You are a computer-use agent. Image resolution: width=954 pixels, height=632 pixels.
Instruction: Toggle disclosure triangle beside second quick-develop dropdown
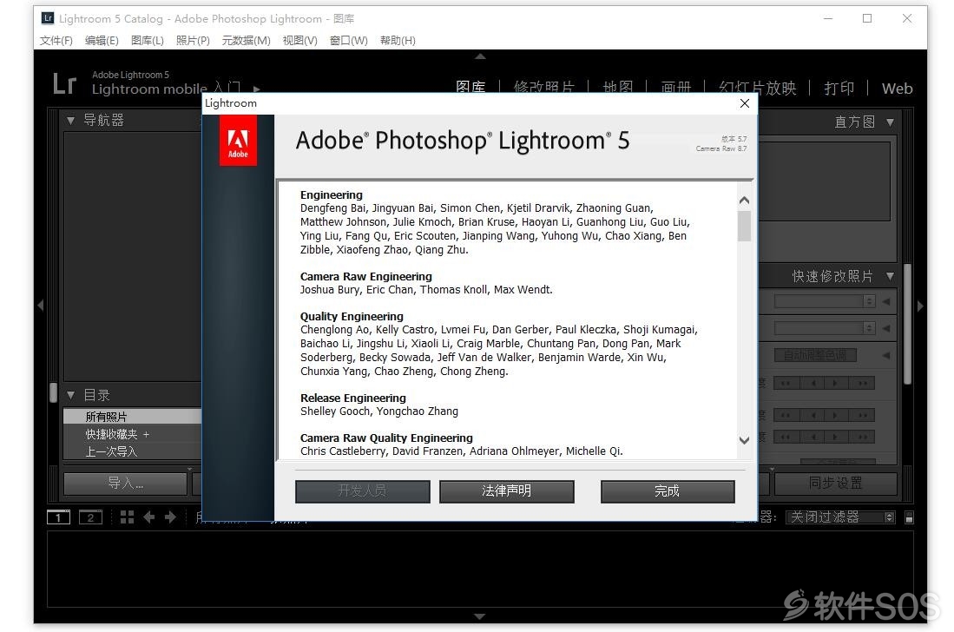[886, 328]
